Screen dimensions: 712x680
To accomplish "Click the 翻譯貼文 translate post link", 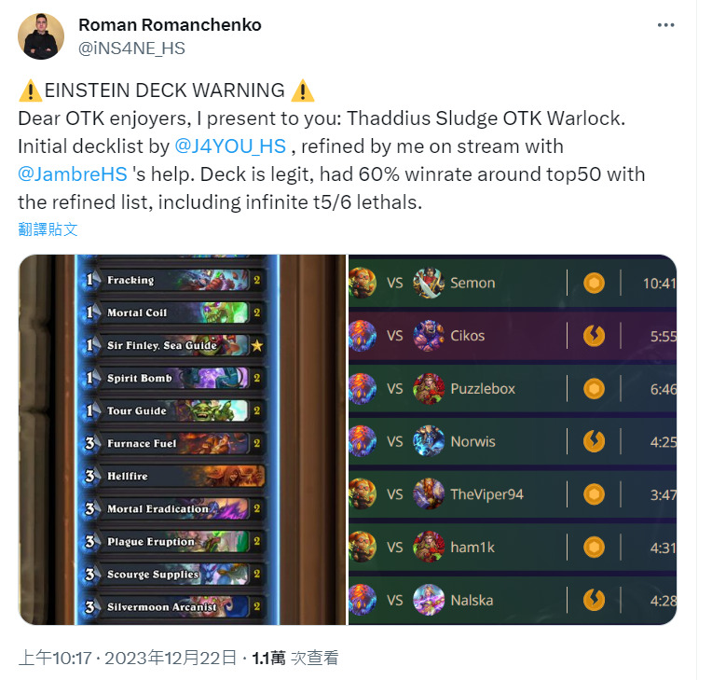I will (x=48, y=229).
